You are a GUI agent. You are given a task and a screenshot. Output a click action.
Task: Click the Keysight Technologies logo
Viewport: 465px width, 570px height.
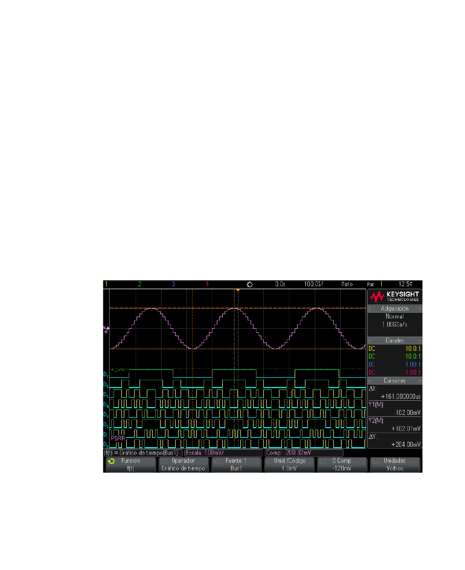395,296
